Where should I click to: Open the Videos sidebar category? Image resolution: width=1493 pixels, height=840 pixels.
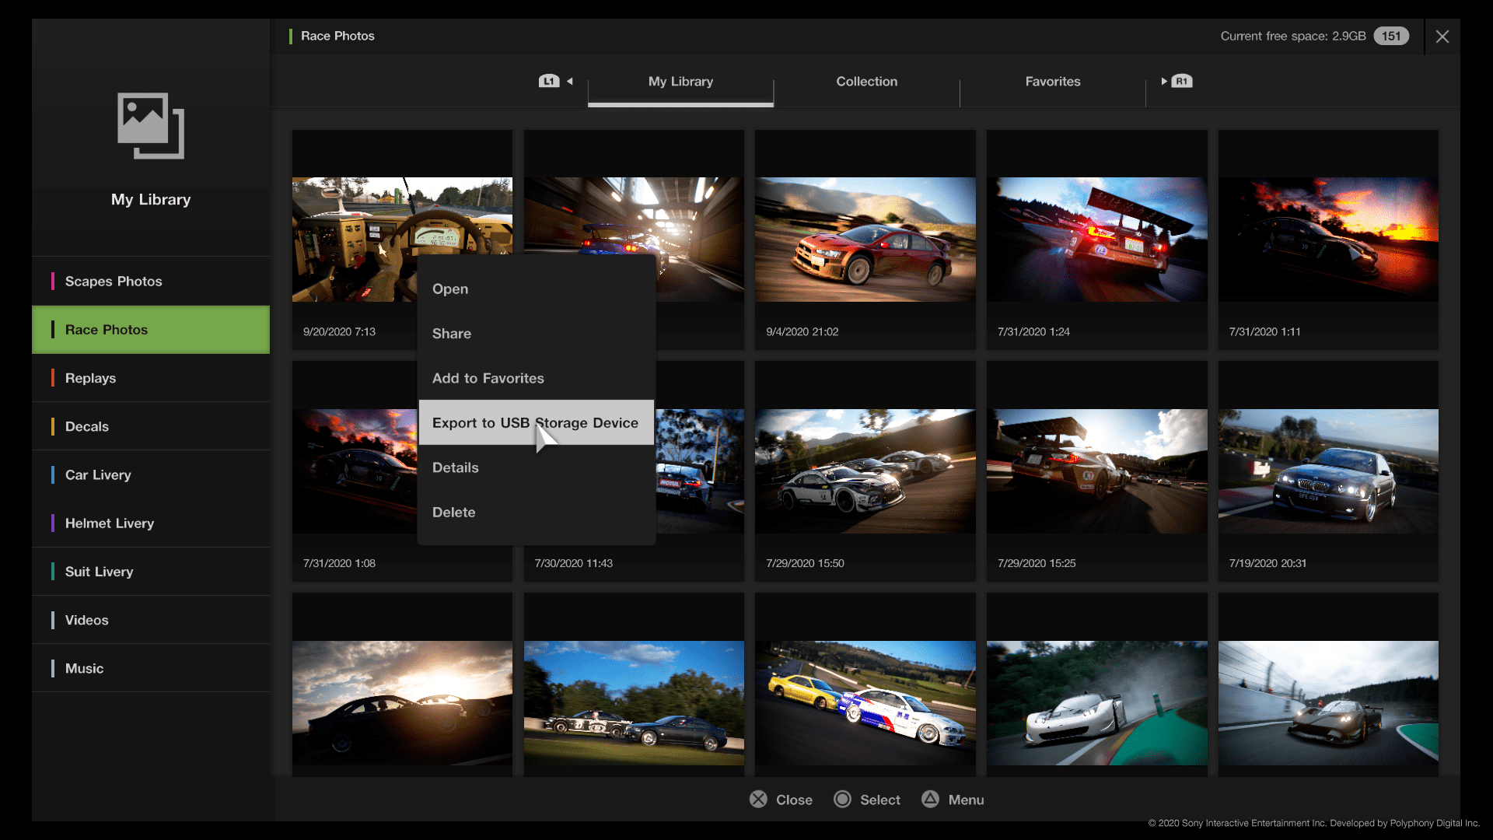point(151,620)
